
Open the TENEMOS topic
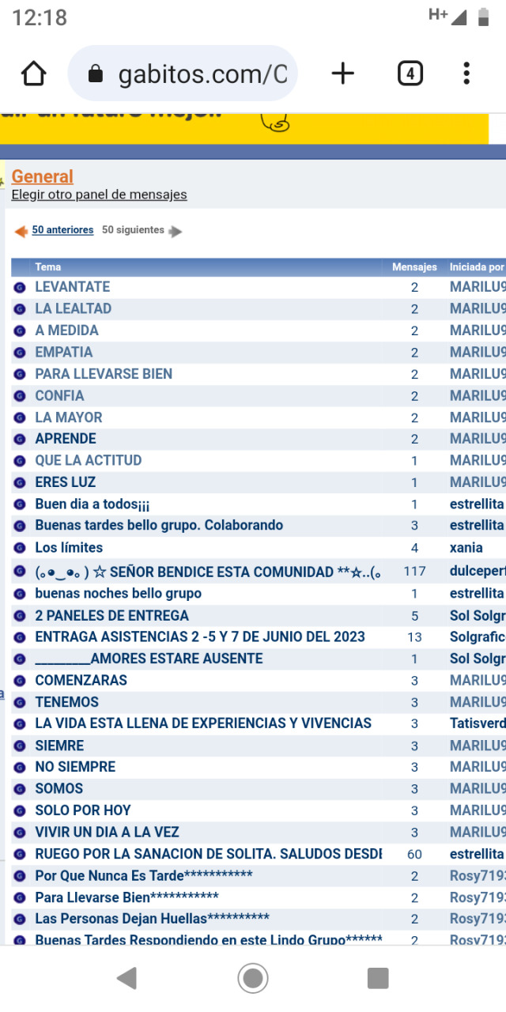coord(67,702)
